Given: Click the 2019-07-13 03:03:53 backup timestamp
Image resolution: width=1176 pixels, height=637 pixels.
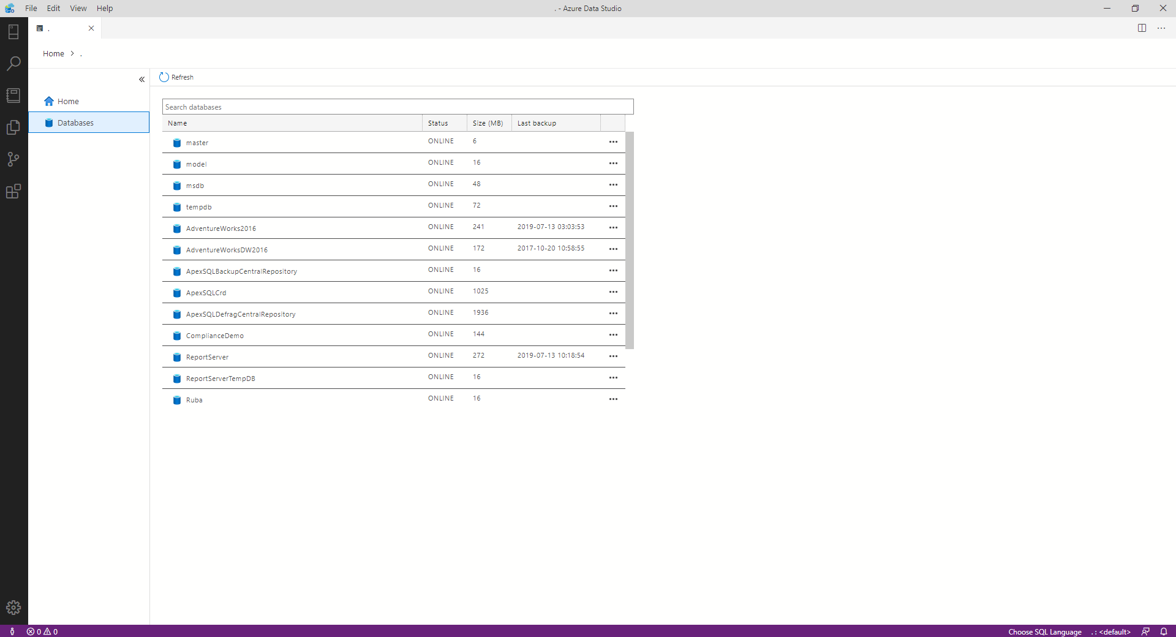Looking at the screenshot, I should 551,227.
